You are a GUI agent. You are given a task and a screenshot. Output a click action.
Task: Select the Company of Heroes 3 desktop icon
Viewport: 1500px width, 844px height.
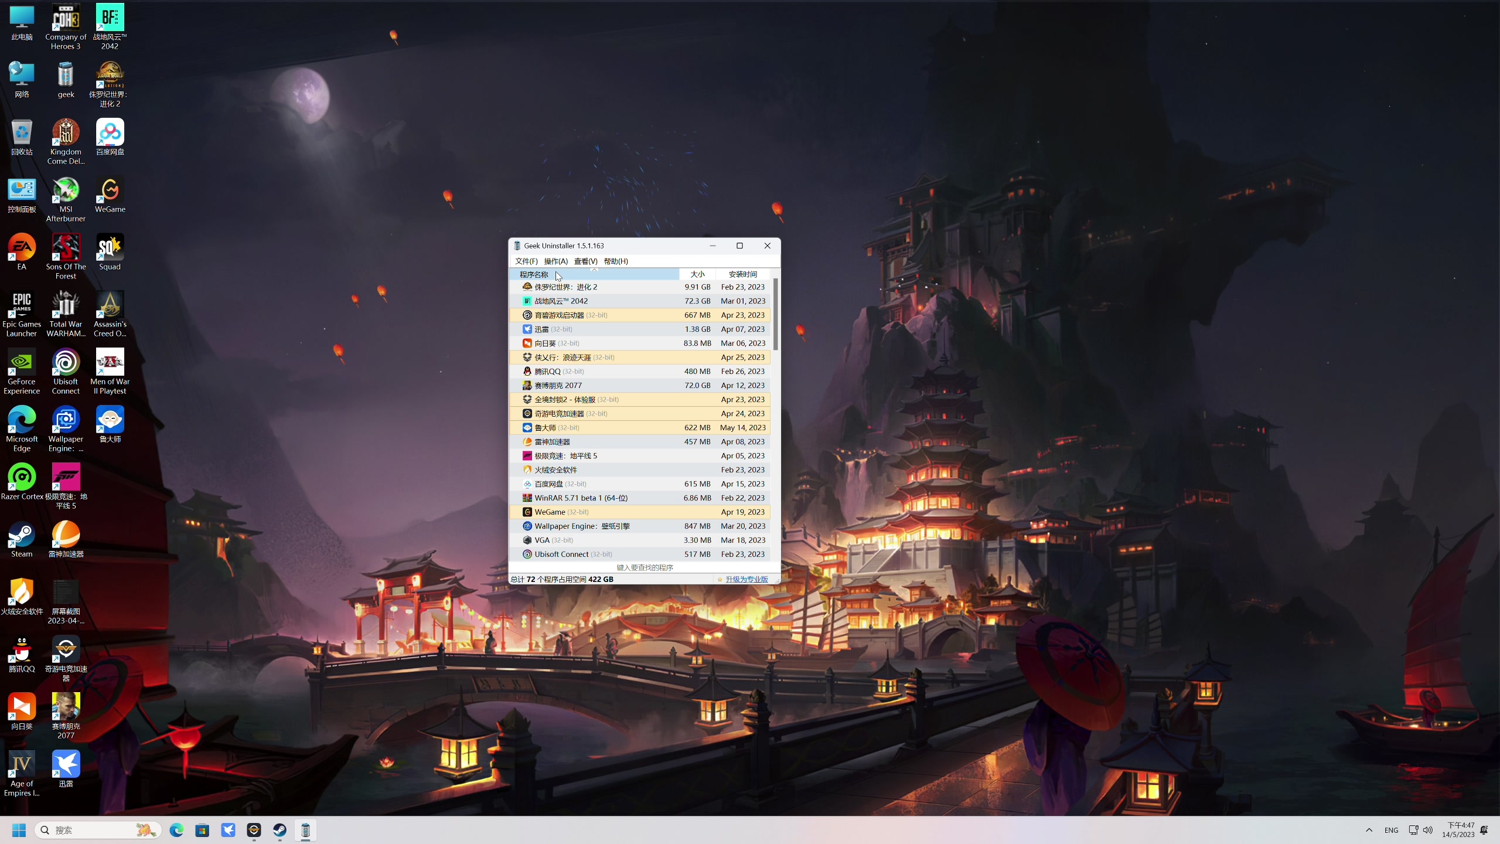[x=66, y=27]
